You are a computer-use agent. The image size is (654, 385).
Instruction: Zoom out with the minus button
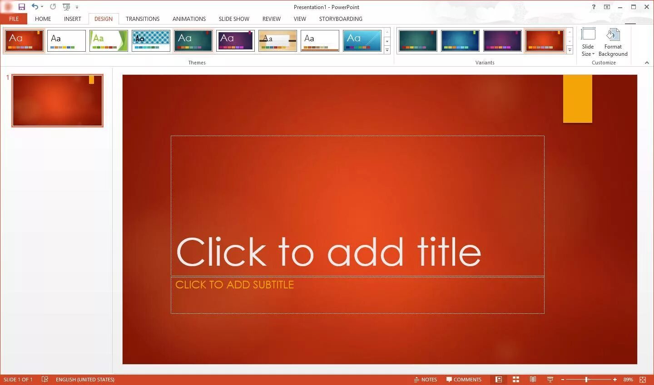pos(563,380)
